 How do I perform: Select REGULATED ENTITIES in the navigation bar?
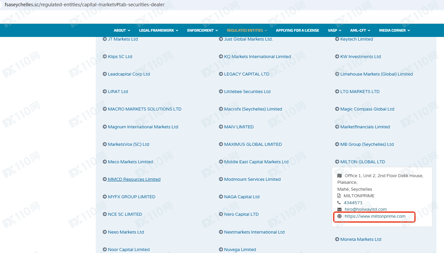pos(247,30)
